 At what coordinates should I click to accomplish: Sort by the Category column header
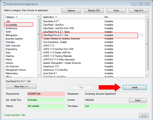click(x=19, y=17)
